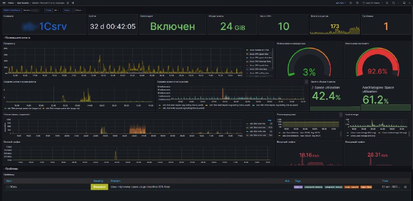The image size is (413, 201).
Task: Click the problems count value 1
Action: click(x=386, y=26)
